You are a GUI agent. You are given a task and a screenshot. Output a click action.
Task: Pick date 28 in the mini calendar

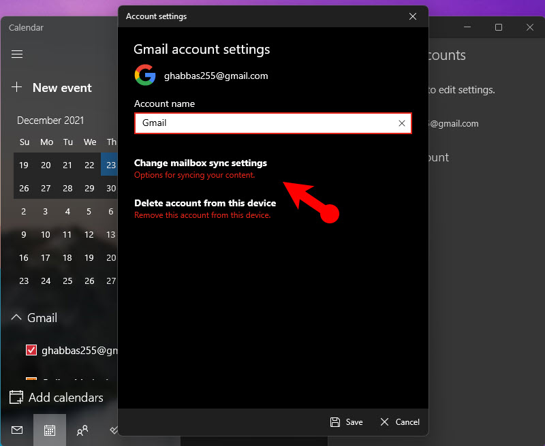pyautogui.click(x=67, y=188)
